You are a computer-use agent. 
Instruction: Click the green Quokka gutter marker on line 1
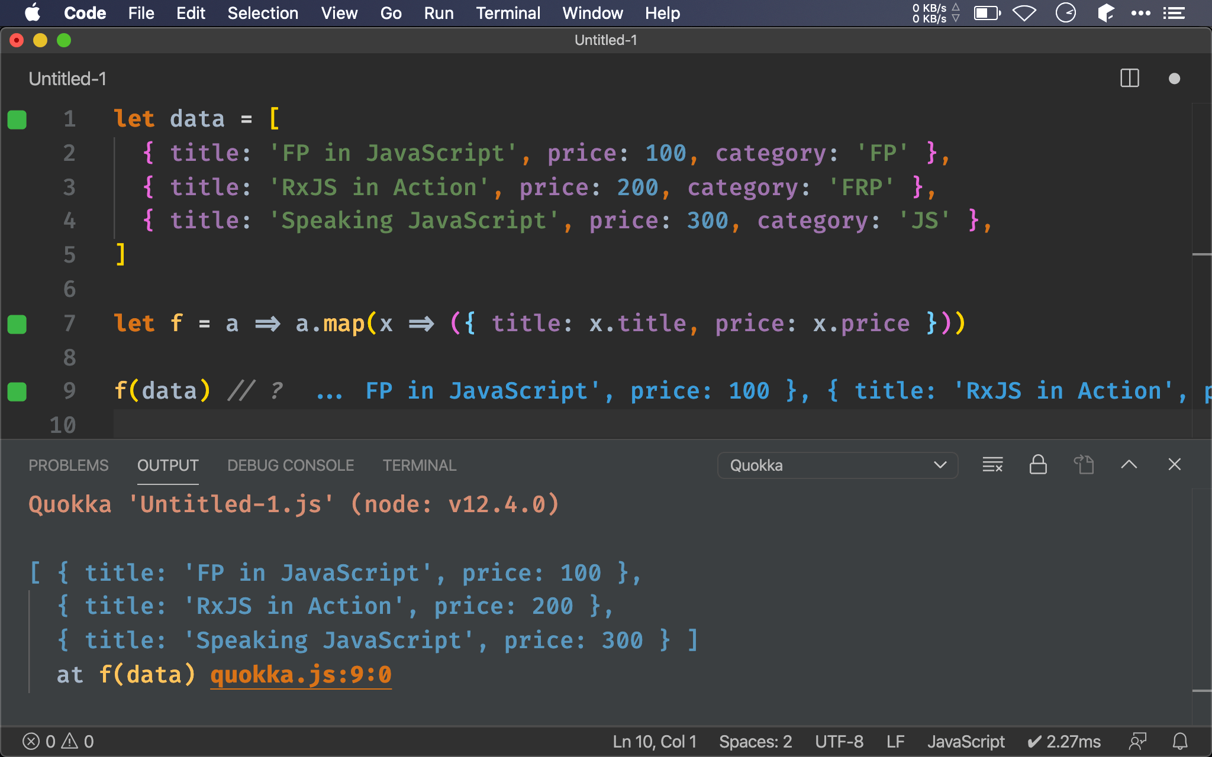pos(17,119)
